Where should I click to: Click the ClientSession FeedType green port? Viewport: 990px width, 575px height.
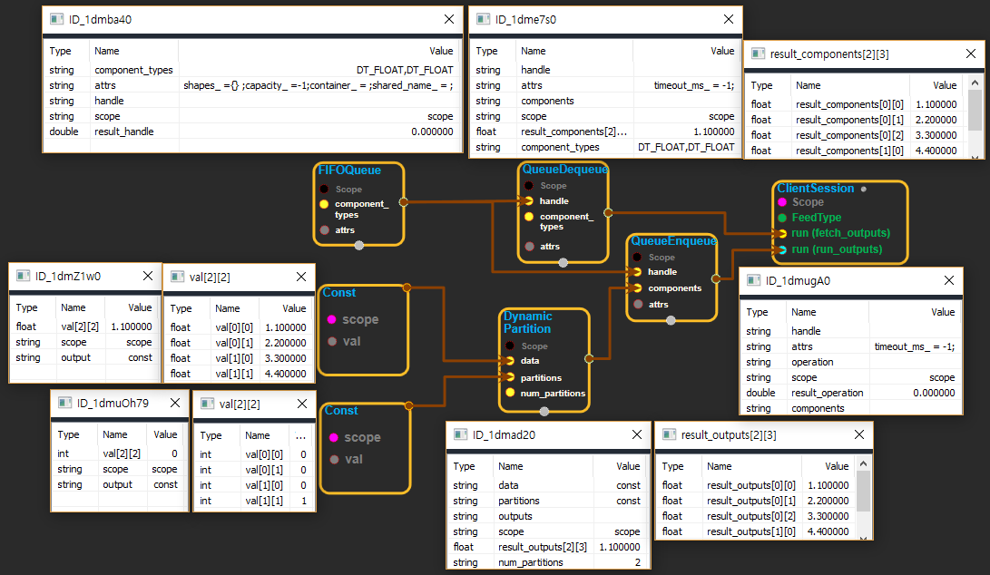point(781,218)
